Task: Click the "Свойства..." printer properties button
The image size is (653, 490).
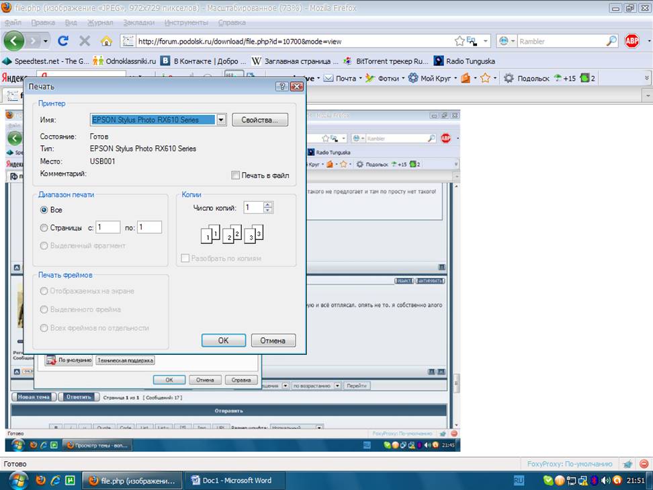Action: 260,120
